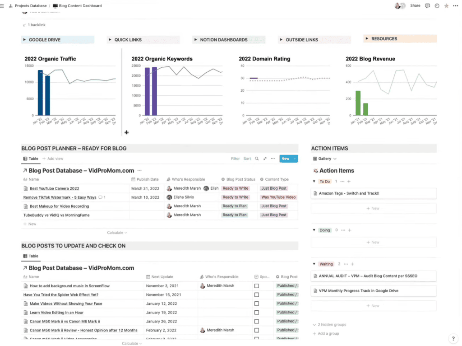
Task: Open VPM Monthly Progress Track in Google Drive card
Action: [x=374, y=291]
